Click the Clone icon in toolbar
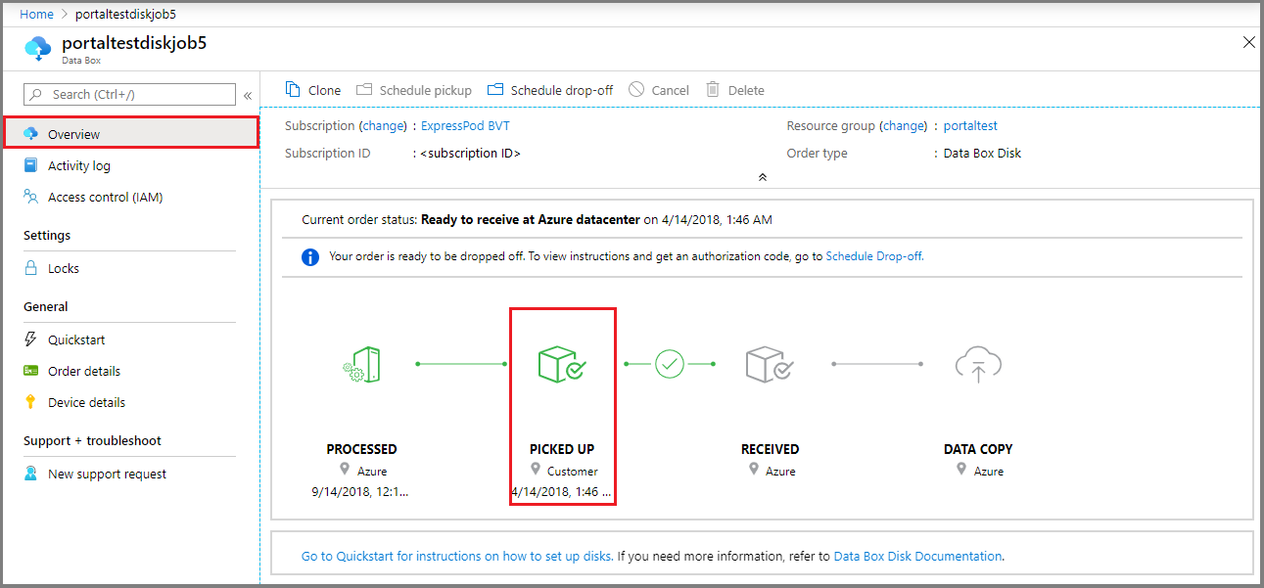 pos(293,89)
